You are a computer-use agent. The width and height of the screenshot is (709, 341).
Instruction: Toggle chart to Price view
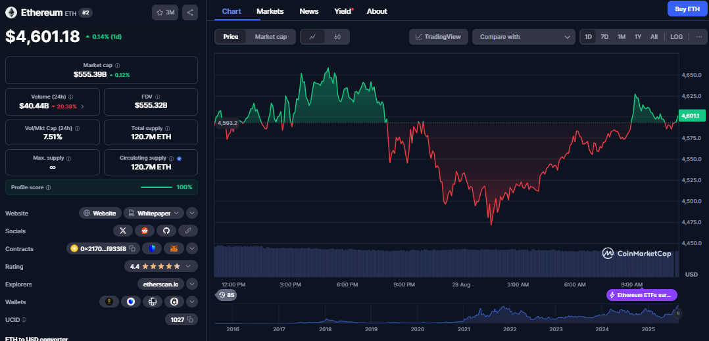point(231,37)
